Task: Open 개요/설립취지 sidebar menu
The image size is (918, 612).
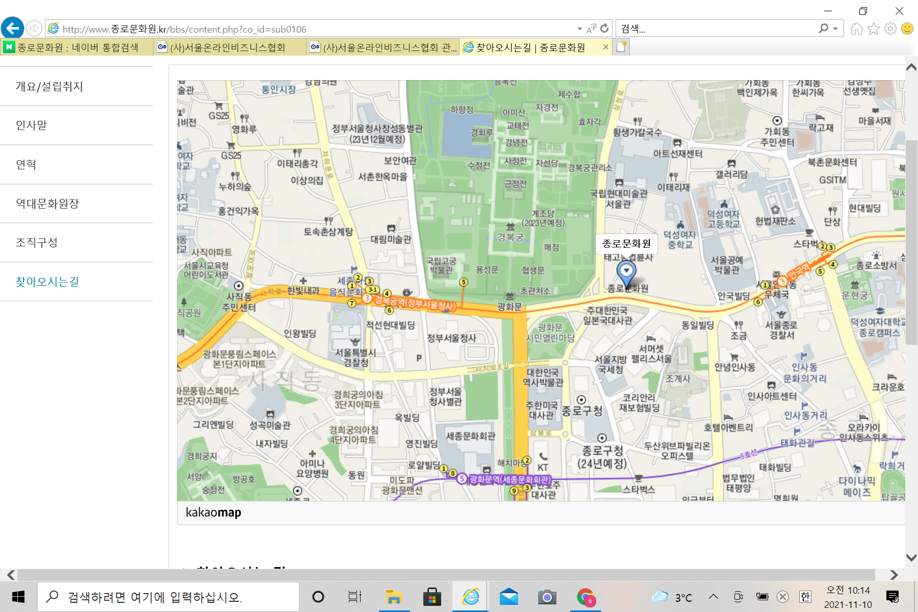Action: point(76,86)
